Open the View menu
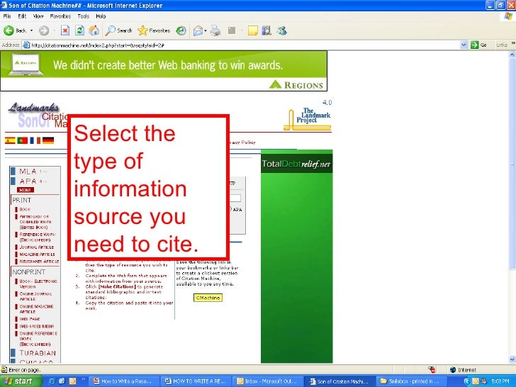The image size is (516, 387). 38,16
